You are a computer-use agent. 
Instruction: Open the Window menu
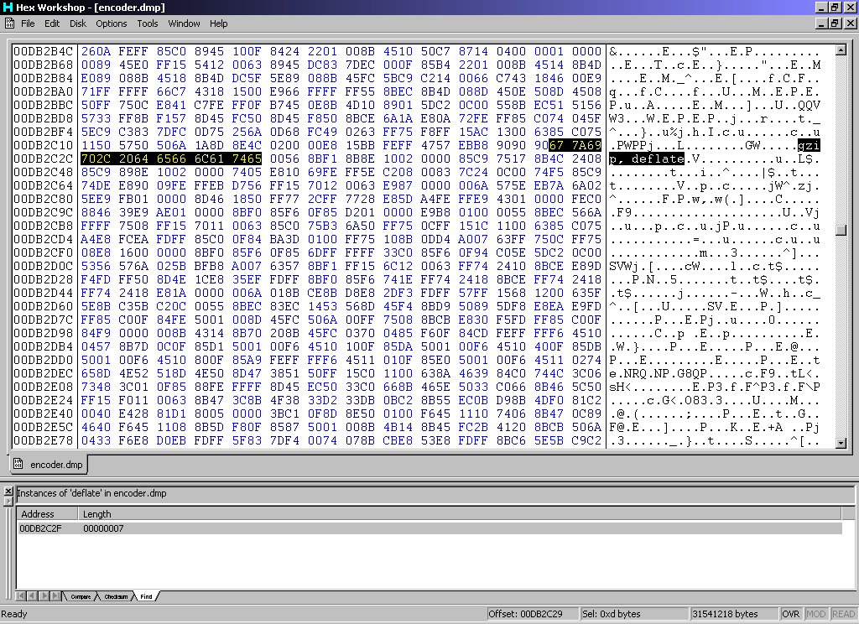pyautogui.click(x=184, y=23)
